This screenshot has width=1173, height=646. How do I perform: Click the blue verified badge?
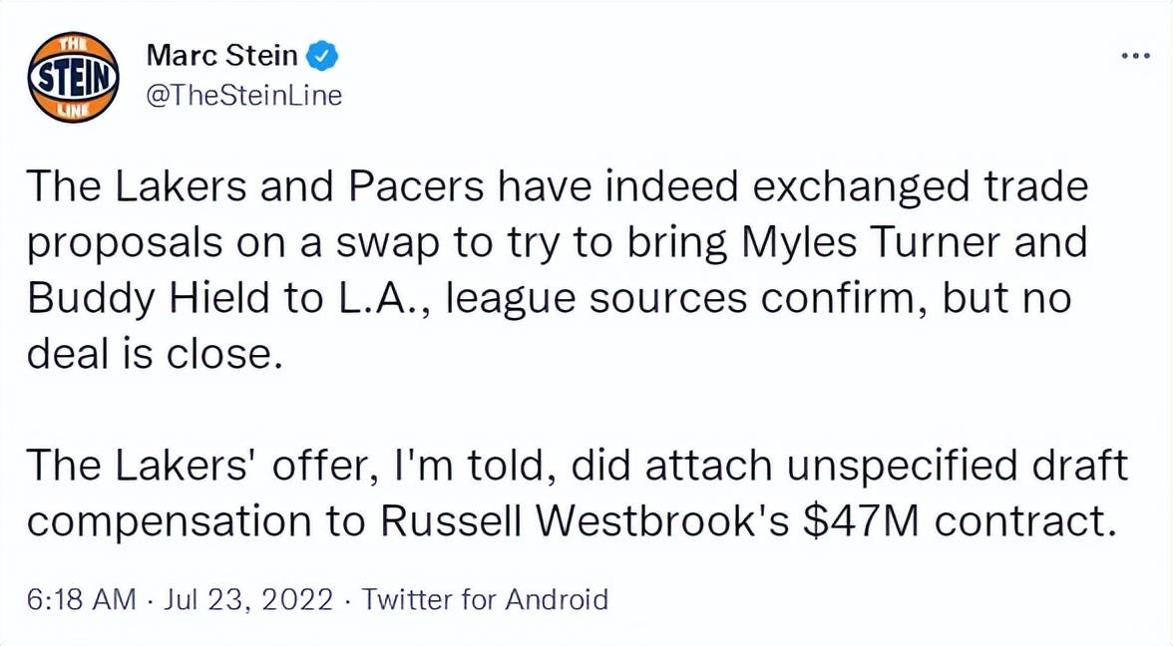point(321,56)
